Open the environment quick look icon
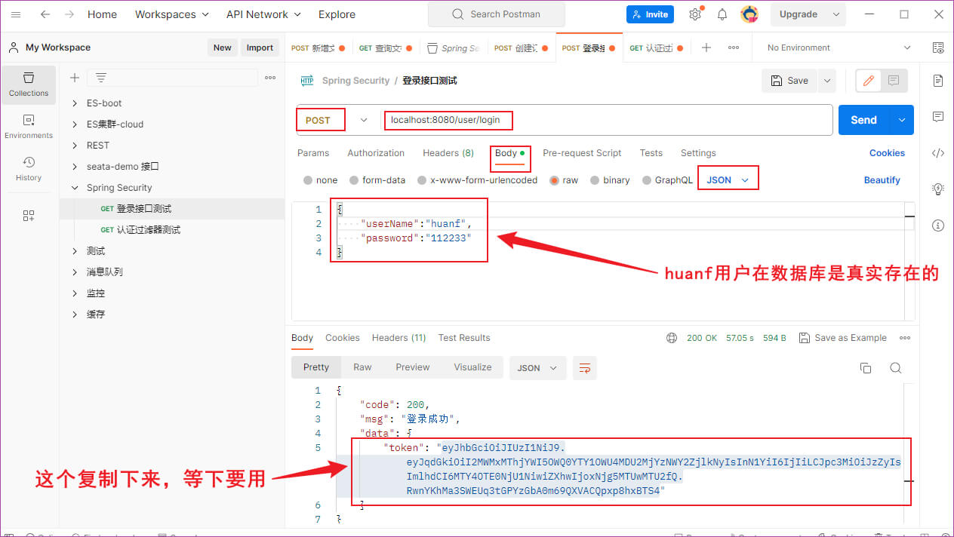The image size is (954, 537). (x=938, y=48)
